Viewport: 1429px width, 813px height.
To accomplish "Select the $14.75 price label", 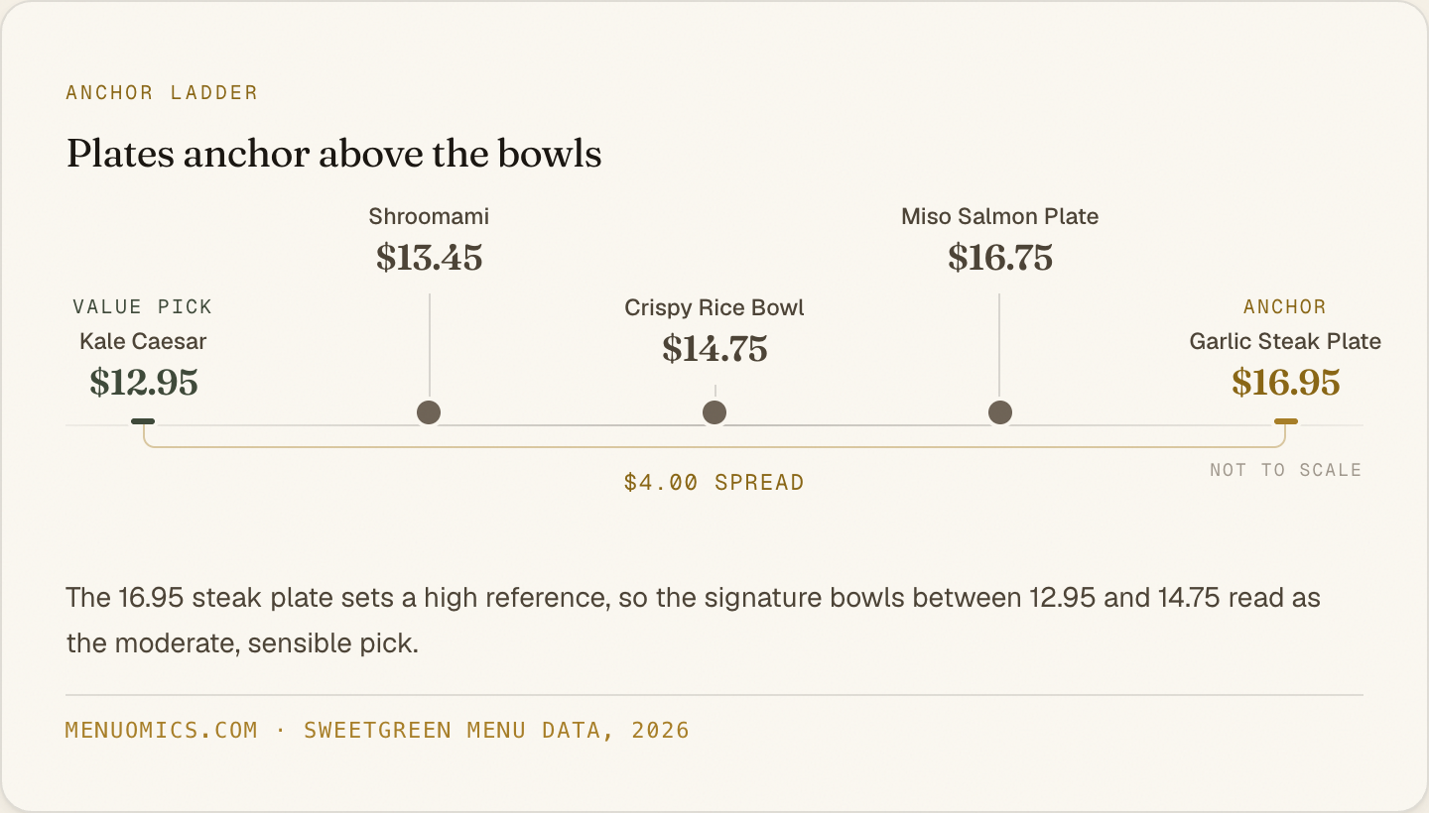I will [714, 349].
